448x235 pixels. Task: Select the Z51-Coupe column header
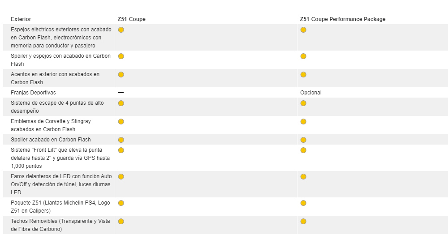click(x=132, y=19)
